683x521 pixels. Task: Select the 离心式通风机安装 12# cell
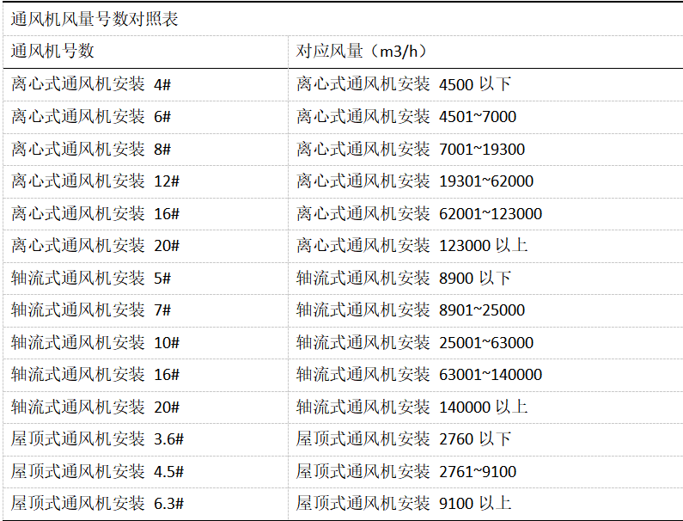95,181
